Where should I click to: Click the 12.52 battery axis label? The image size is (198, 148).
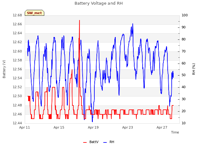coord(17,87)
